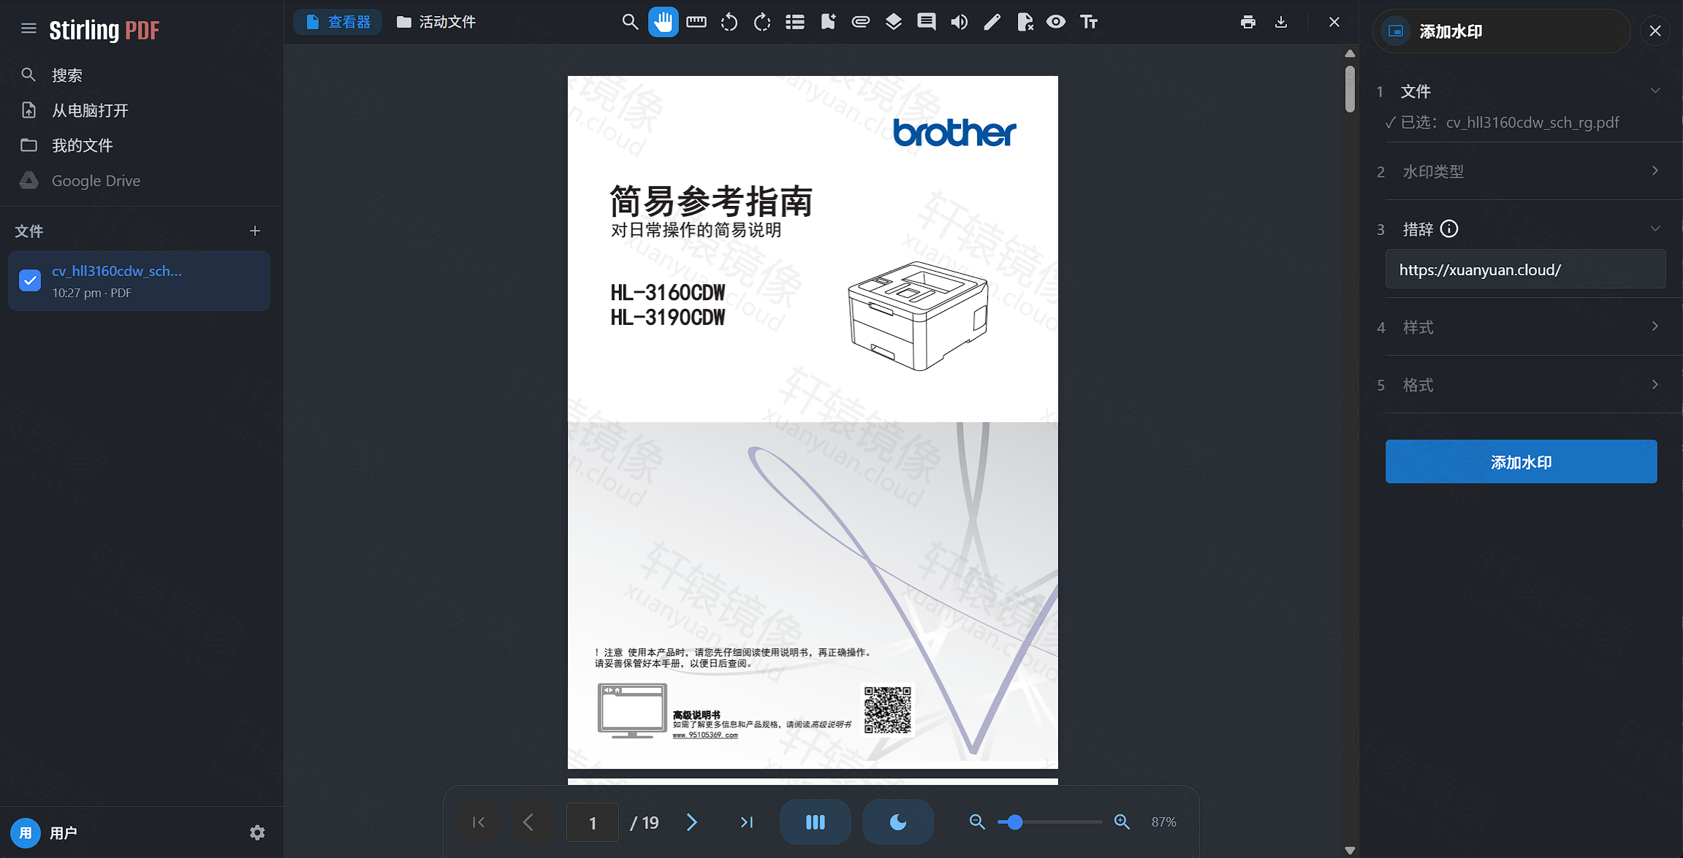Open settings gear next to 用户
Screen dimensions: 1683x858
pyautogui.click(x=257, y=832)
